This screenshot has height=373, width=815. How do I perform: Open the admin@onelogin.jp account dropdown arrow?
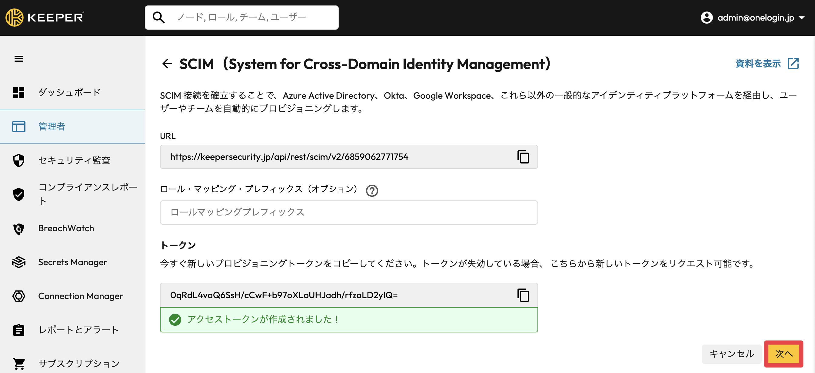[x=801, y=18]
